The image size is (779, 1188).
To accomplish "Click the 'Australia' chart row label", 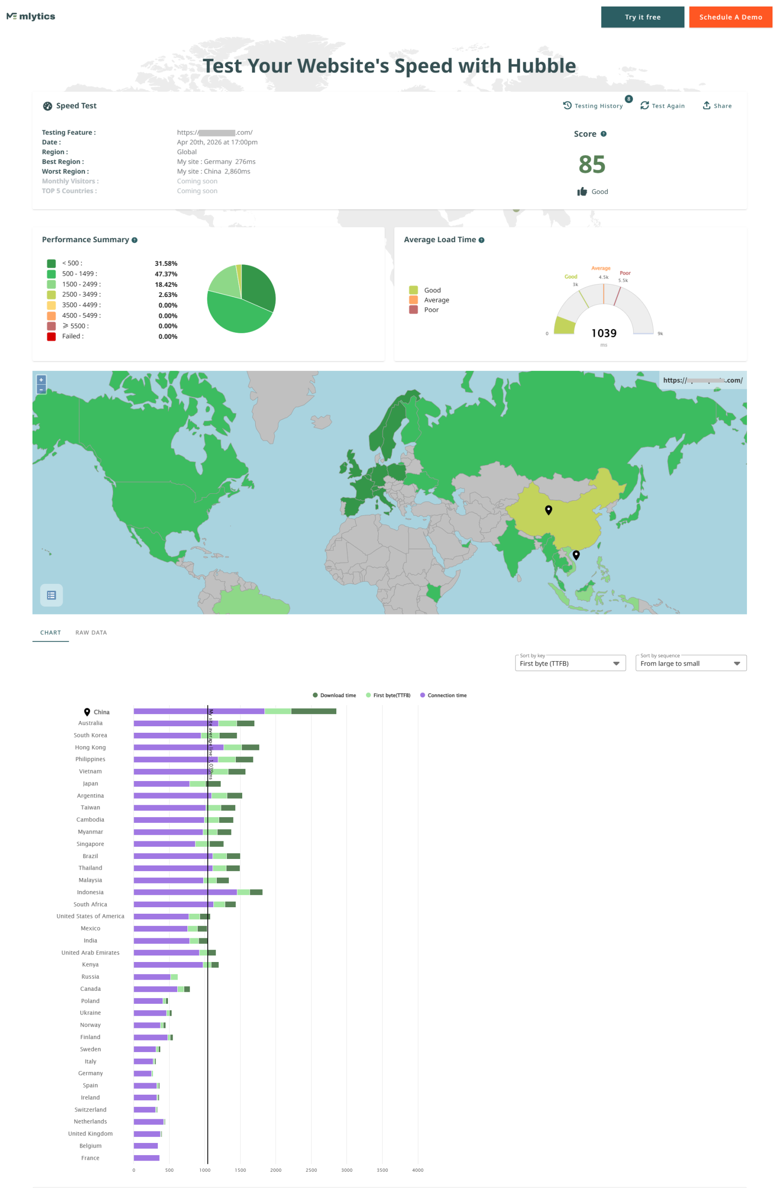I will click(x=90, y=723).
